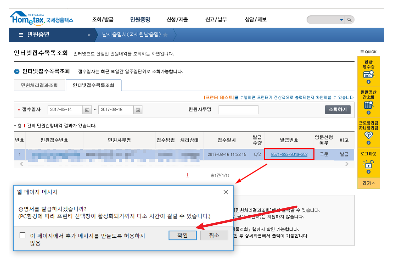This screenshot has width=399, height=265.
Task: Click the star icon next to 납세증명서(국세완납증명)
Action: [166, 35]
